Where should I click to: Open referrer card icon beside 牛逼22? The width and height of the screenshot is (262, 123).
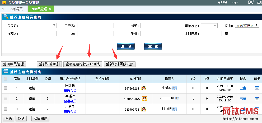(175, 88)
